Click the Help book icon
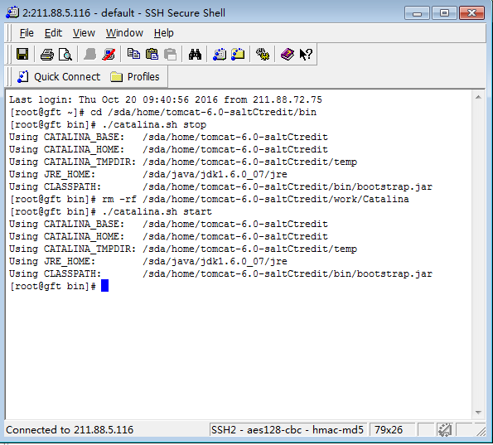Image resolution: width=493 pixels, height=445 pixels. point(287,55)
